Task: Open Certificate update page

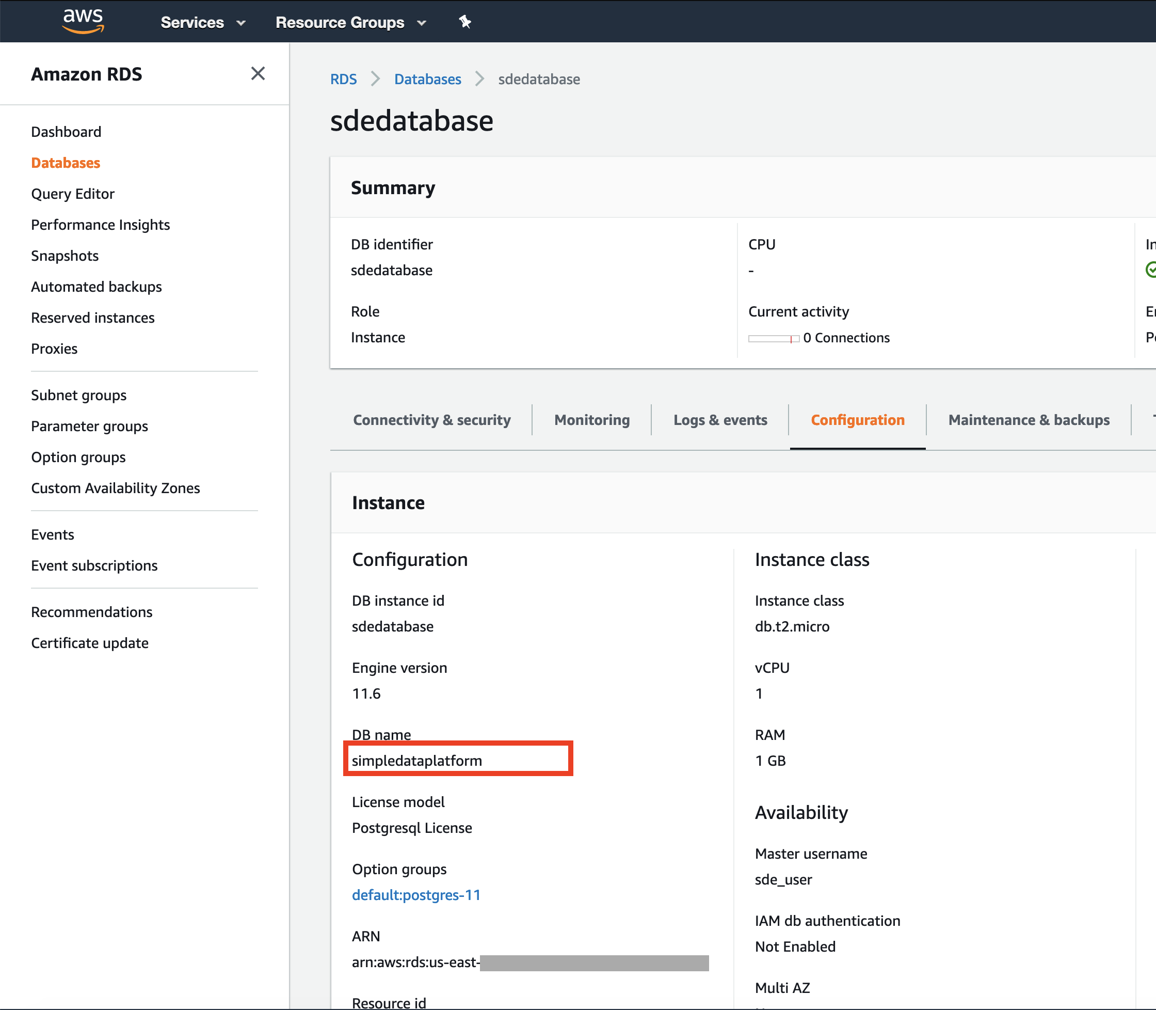Action: 90,643
